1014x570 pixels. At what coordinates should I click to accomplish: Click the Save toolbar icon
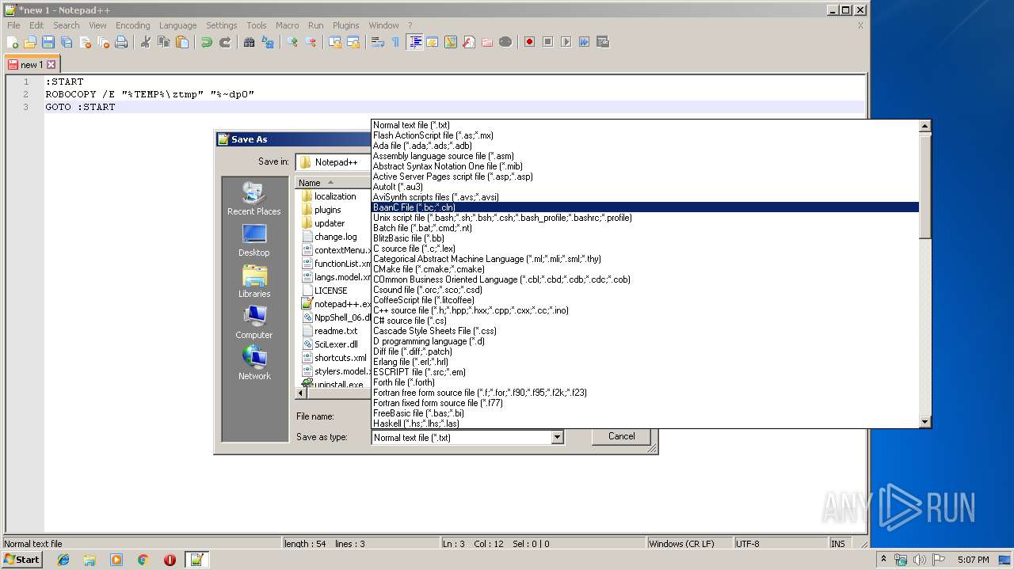48,42
